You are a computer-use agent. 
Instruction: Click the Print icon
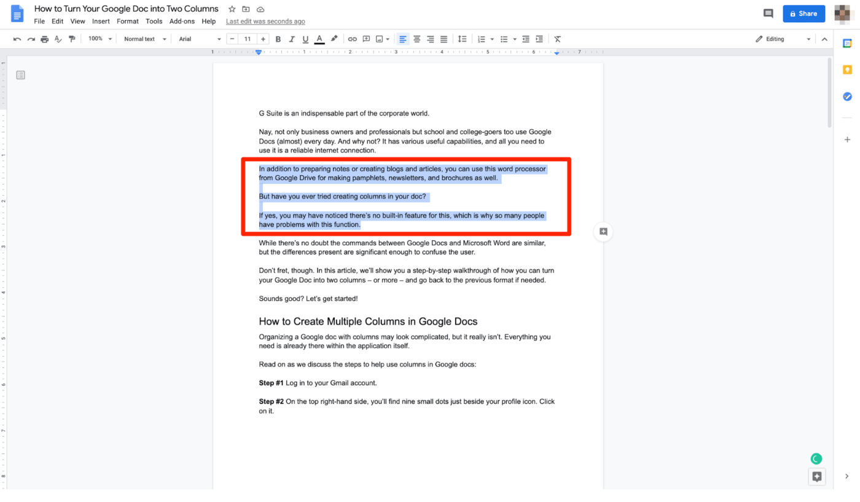(44, 39)
